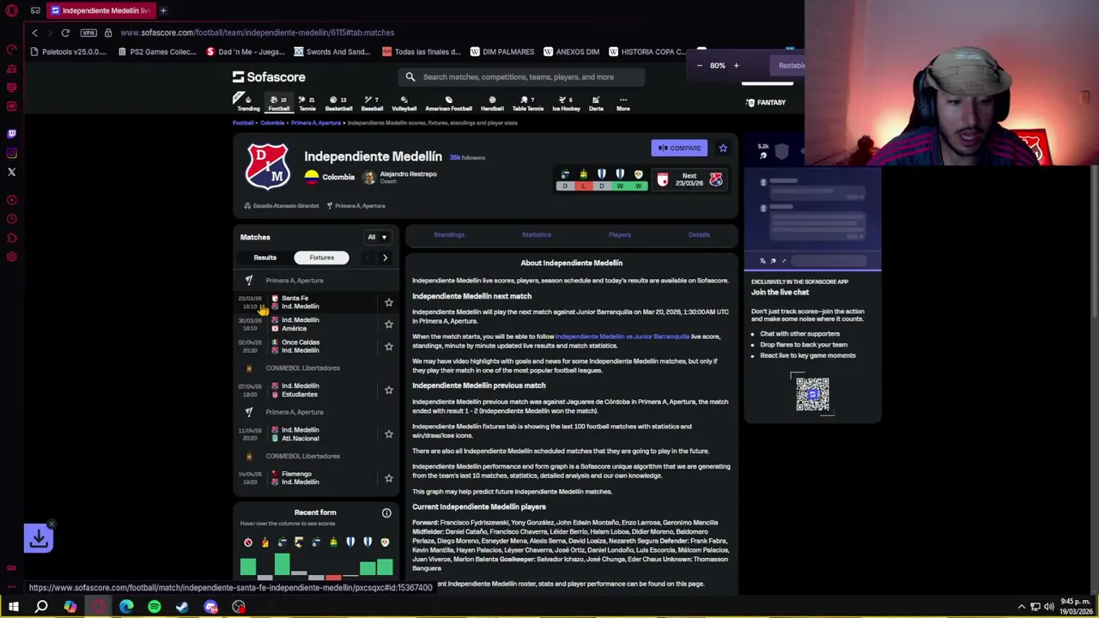
Task: Open X in the Opera sidebar
Action: tap(11, 172)
